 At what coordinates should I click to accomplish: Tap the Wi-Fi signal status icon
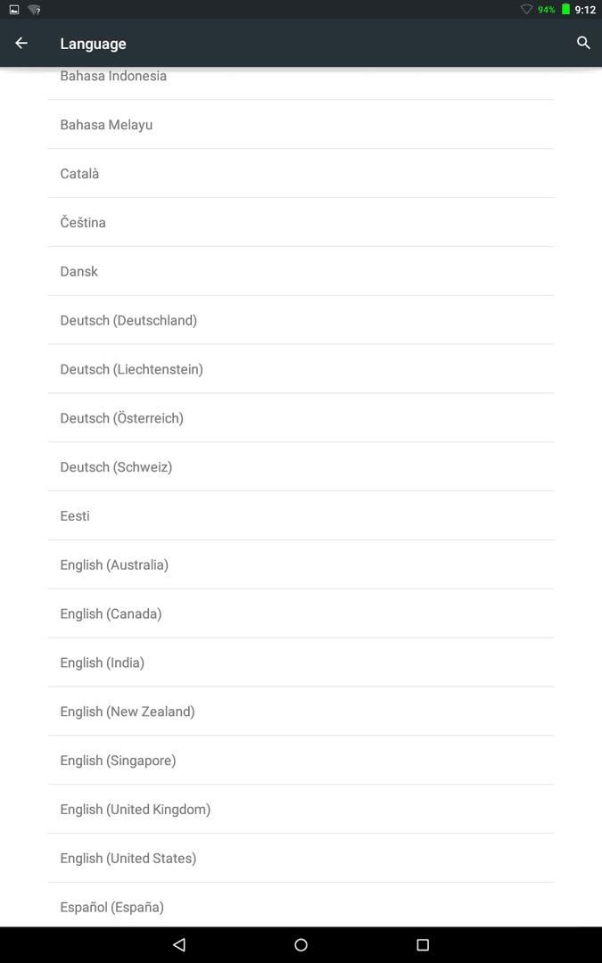(526, 9)
